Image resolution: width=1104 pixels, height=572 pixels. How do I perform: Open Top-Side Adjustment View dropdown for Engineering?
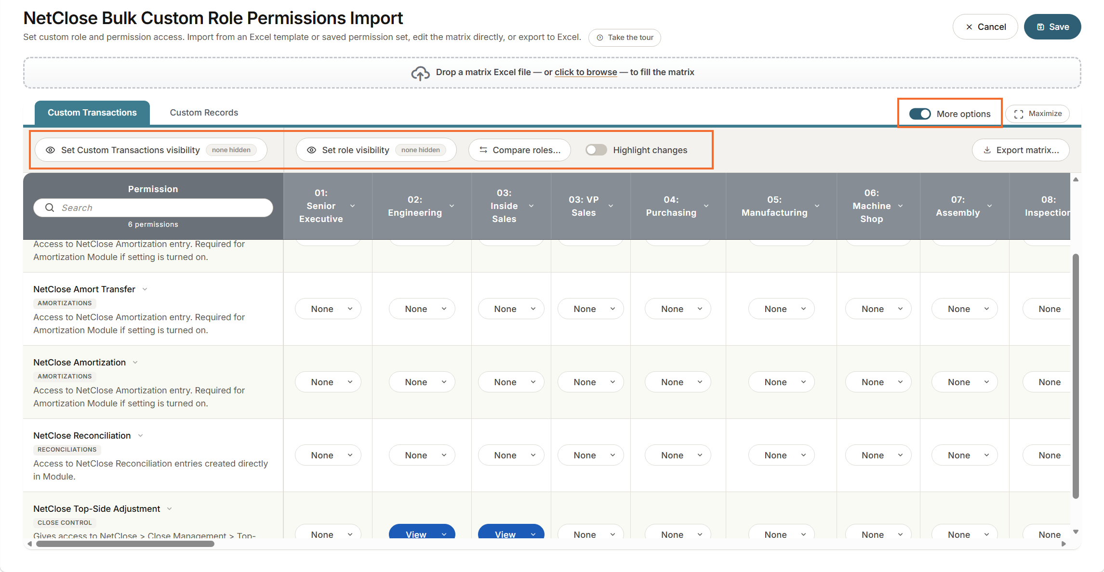click(x=422, y=532)
